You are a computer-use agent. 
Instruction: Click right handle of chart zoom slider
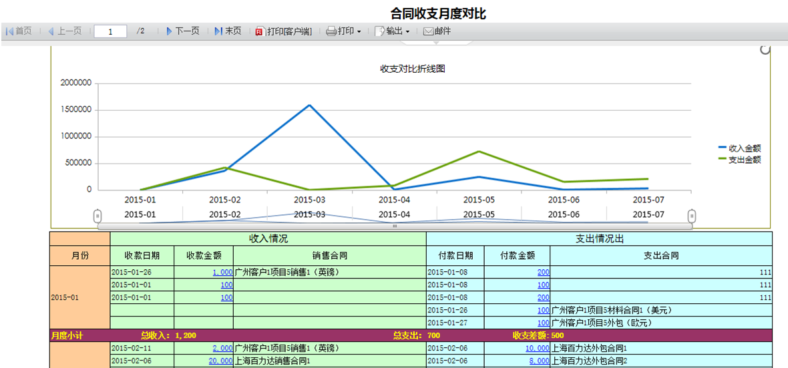(692, 216)
